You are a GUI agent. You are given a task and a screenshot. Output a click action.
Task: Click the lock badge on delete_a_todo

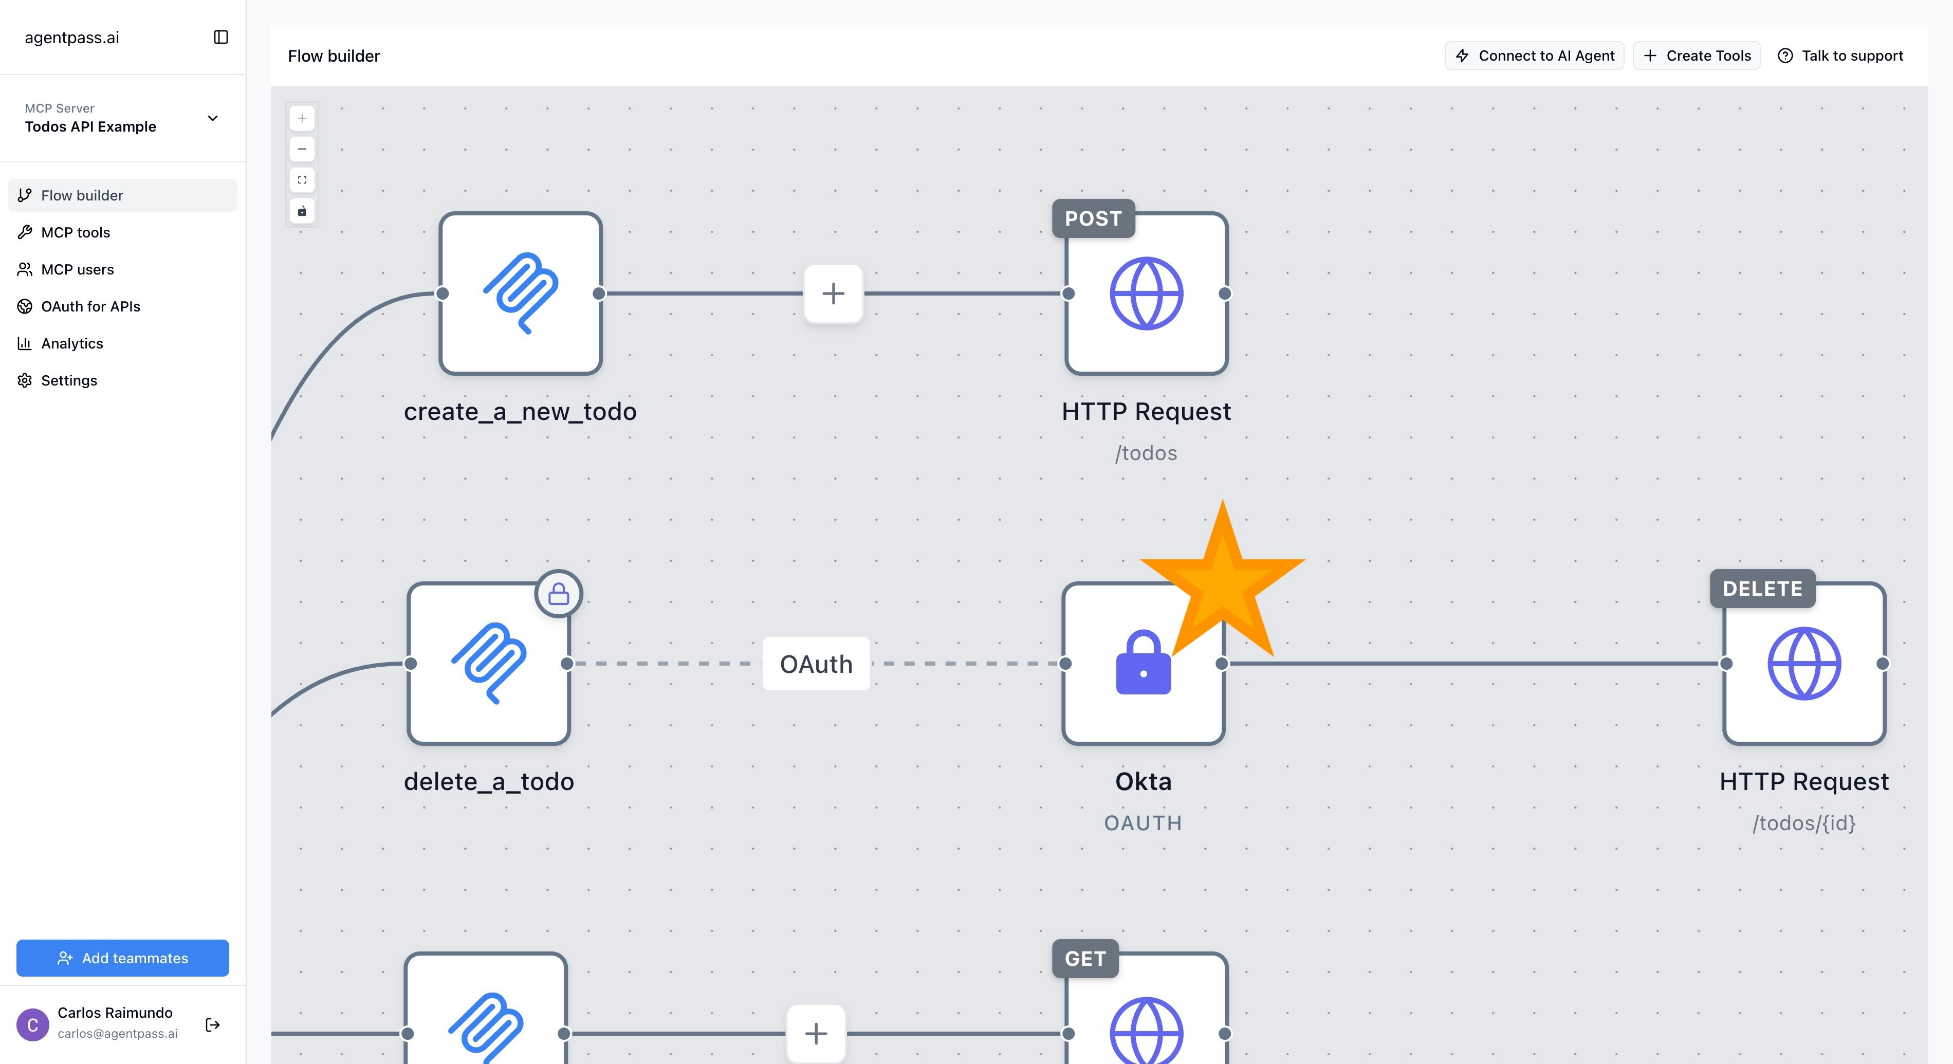point(559,593)
